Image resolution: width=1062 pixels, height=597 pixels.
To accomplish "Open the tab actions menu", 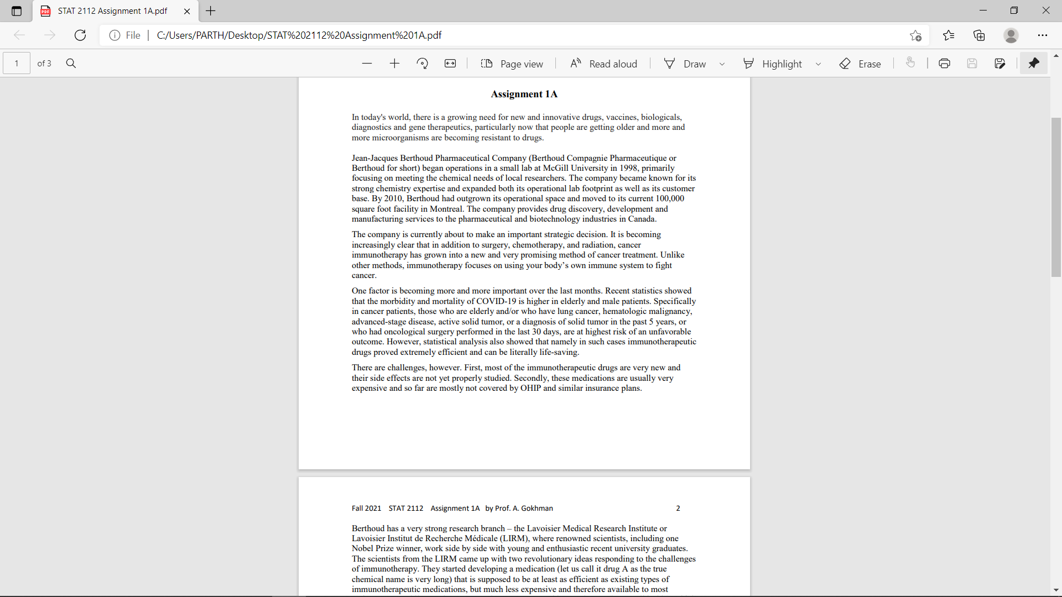I will click(x=16, y=11).
